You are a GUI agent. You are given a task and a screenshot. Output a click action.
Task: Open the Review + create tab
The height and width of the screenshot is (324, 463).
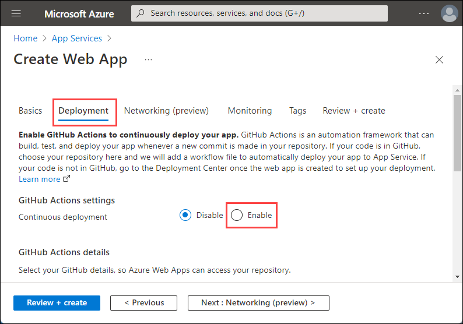click(x=354, y=111)
